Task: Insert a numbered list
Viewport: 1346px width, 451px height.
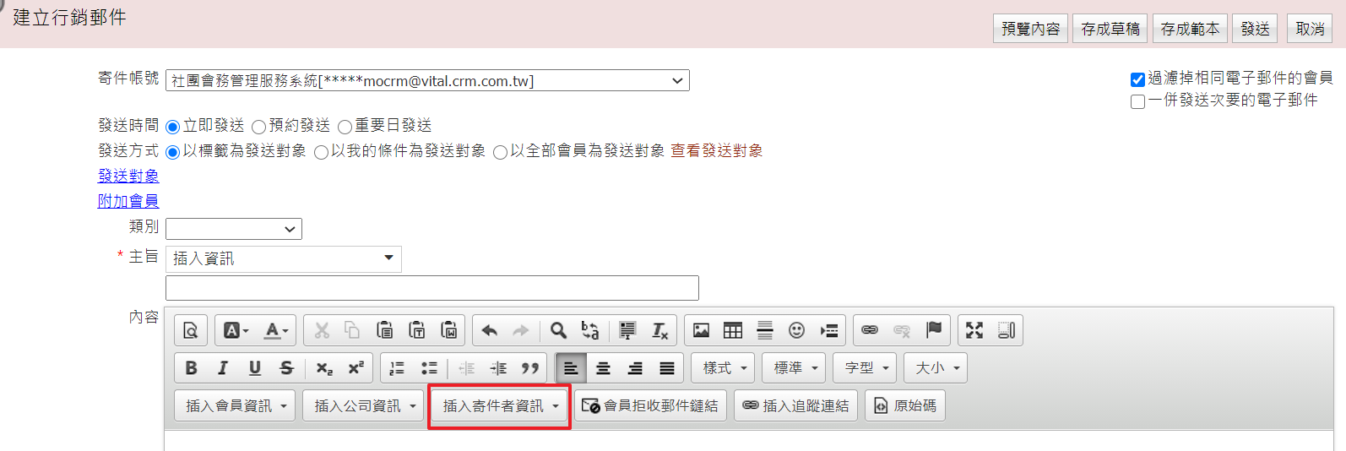Action: 397,368
